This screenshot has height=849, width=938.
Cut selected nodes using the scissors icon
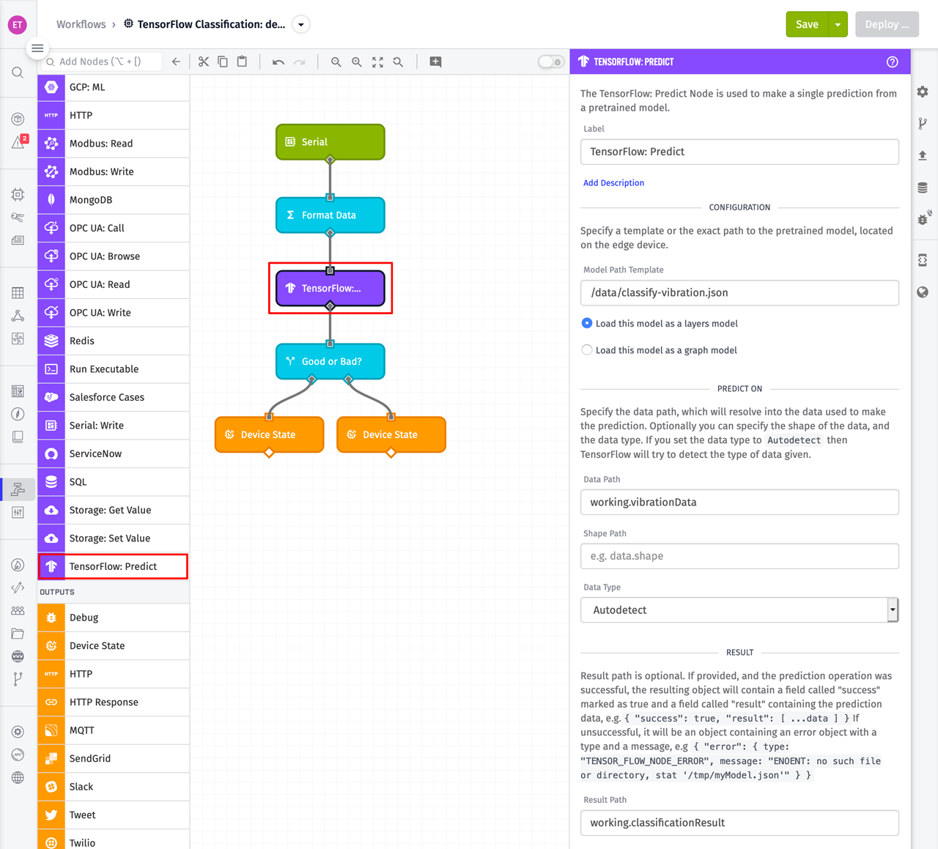(204, 62)
